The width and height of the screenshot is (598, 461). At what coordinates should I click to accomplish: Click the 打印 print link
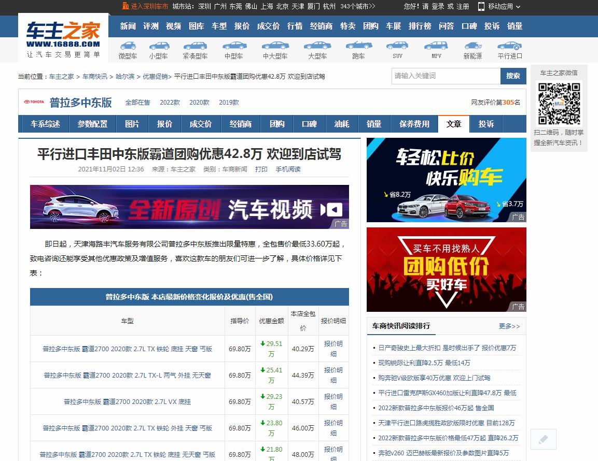261,169
